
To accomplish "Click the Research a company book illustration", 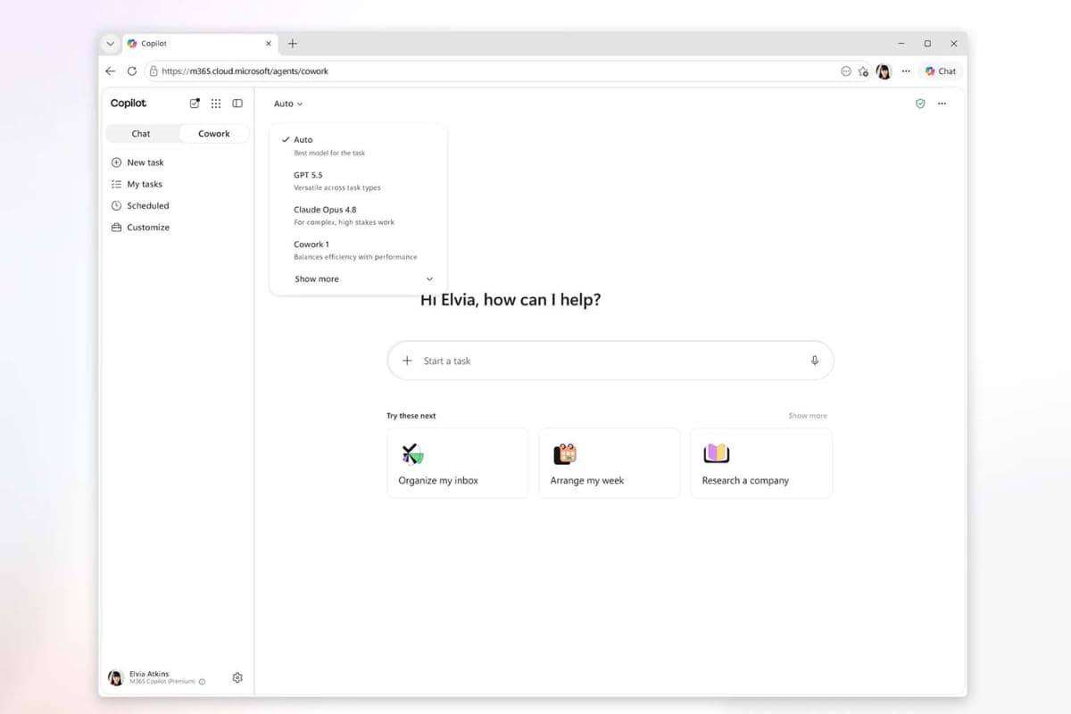I will pos(717,453).
